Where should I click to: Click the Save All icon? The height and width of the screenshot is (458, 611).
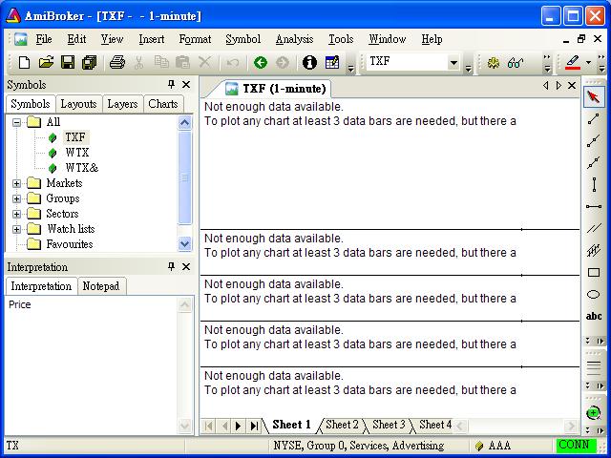[89, 62]
